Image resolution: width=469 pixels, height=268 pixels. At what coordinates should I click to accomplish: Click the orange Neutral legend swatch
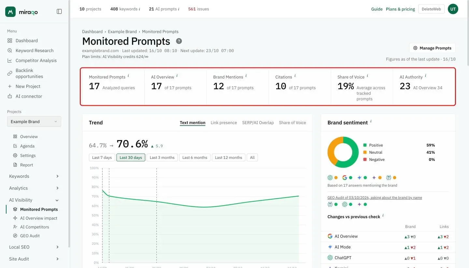point(365,152)
